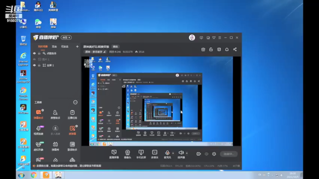Click the 修改 button beside stream title
The height and width of the screenshot is (179, 319).
pyautogui.click(x=115, y=47)
